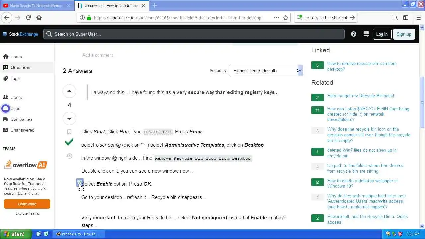This screenshot has height=239, width=425.
Task: Click the StackExchange logo text
Action: [x=23, y=34]
